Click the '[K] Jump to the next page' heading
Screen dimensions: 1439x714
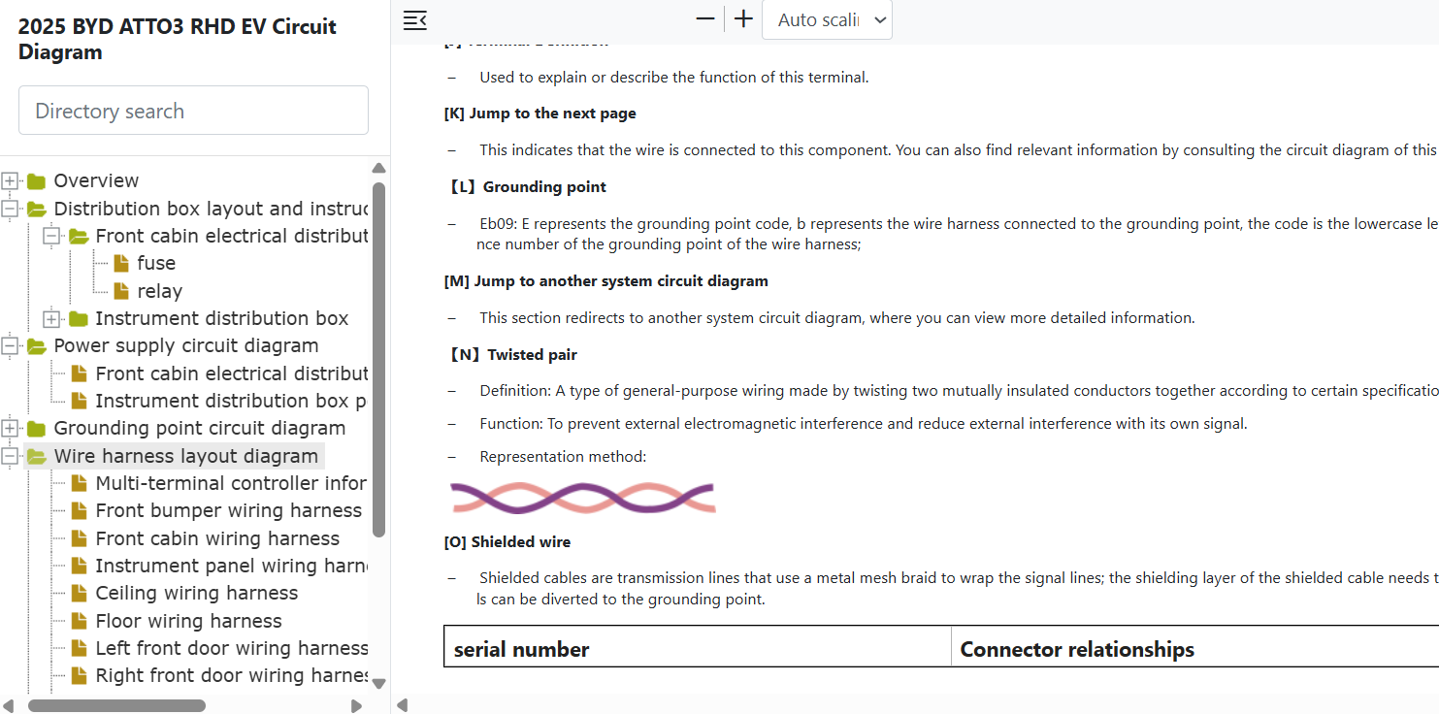pos(540,114)
